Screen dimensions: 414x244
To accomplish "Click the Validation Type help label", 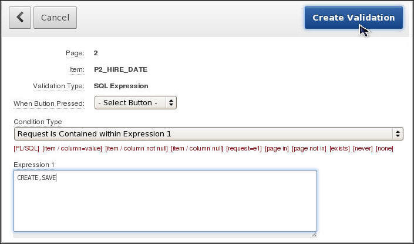I will [x=58, y=86].
